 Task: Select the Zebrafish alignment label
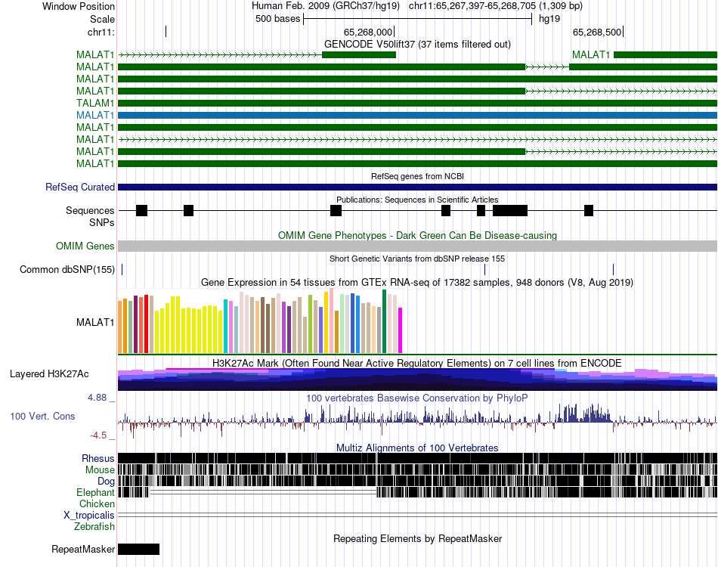click(x=94, y=526)
